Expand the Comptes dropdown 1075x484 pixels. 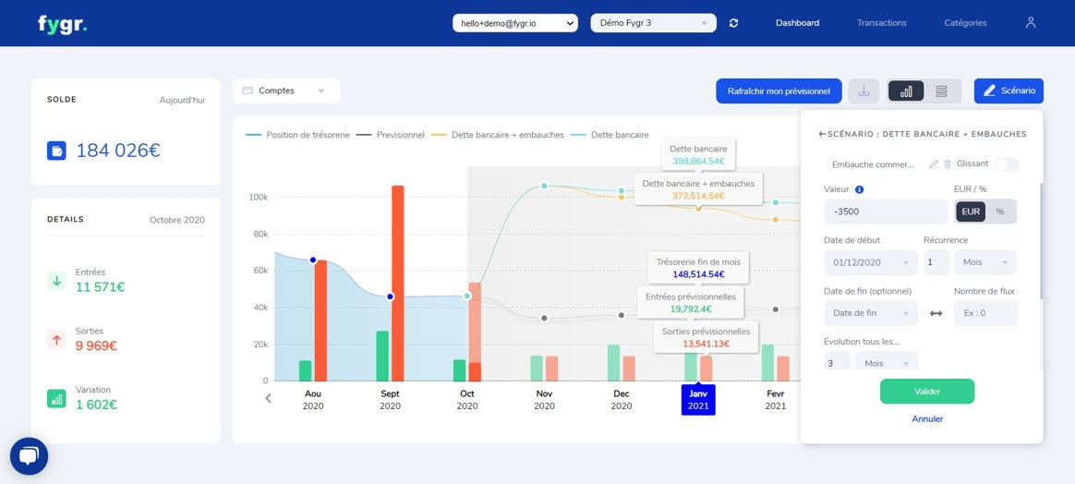point(286,91)
